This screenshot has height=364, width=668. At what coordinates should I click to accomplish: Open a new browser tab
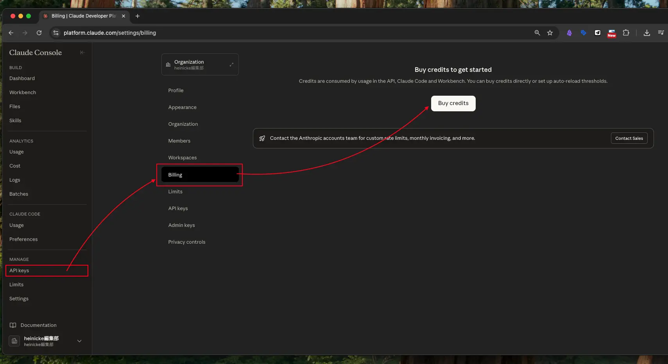pos(138,16)
